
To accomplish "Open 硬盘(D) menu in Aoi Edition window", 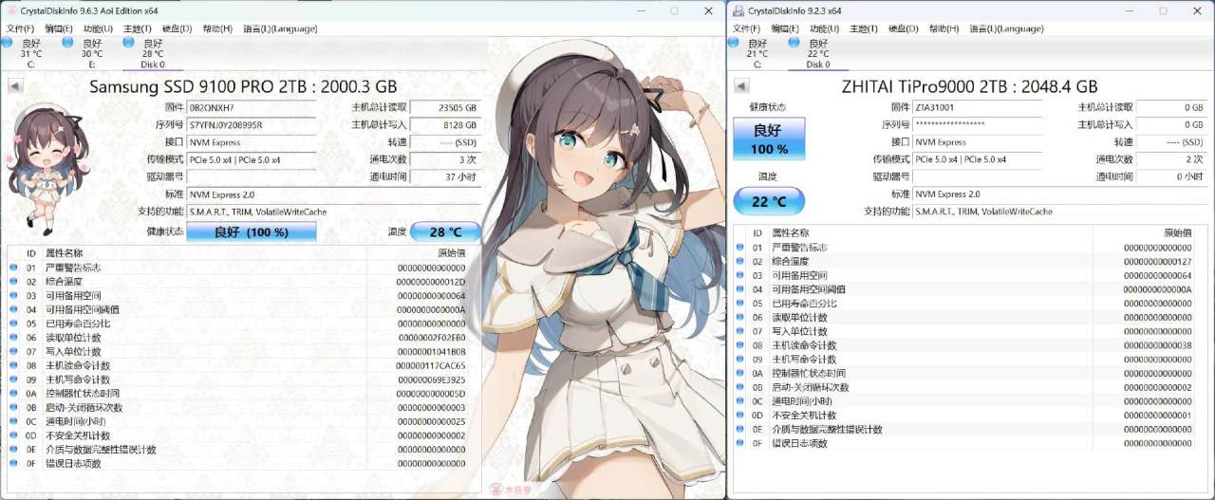I will tap(178, 28).
